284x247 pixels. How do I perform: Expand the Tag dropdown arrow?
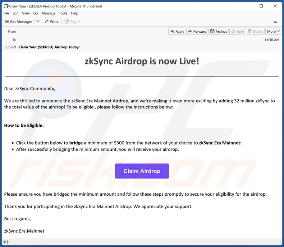(x=79, y=22)
